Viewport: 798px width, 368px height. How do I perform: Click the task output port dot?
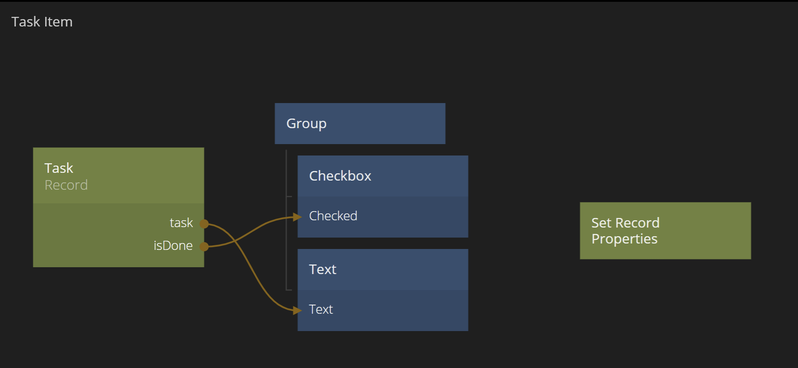204,224
